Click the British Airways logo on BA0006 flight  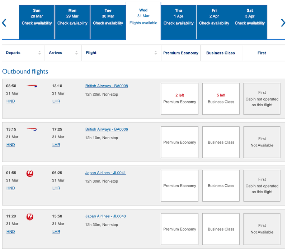tap(32, 129)
